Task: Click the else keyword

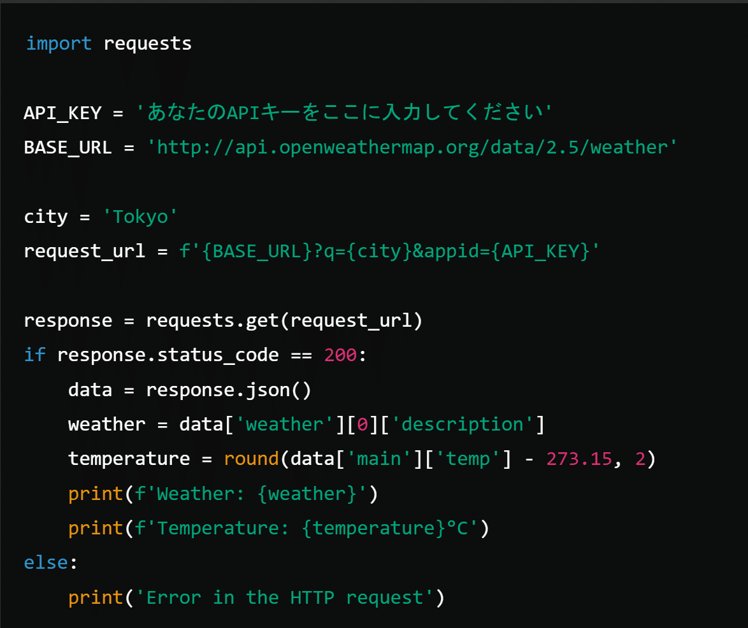Action: (45, 562)
